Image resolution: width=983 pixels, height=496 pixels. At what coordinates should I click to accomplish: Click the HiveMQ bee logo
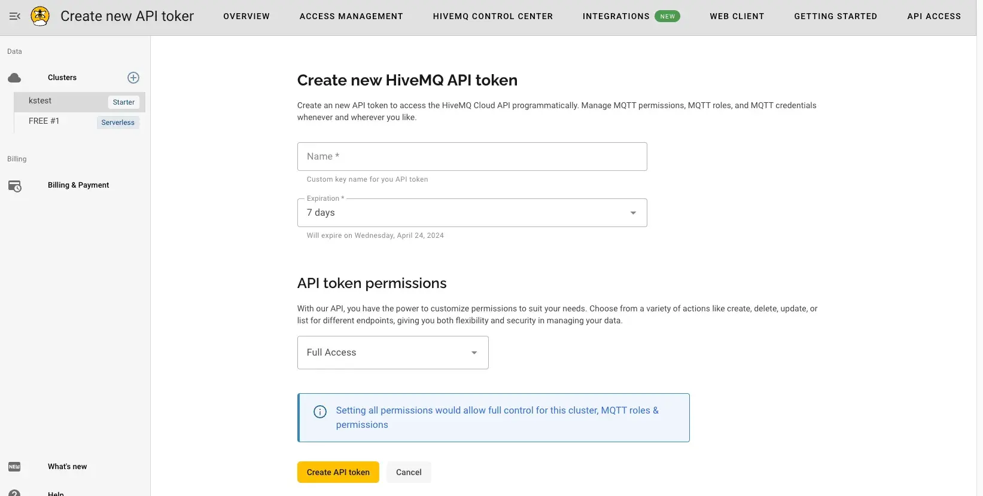tap(40, 16)
